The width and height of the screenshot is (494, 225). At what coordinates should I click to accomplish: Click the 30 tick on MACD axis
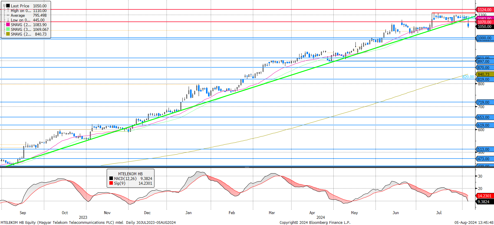click(x=480, y=176)
